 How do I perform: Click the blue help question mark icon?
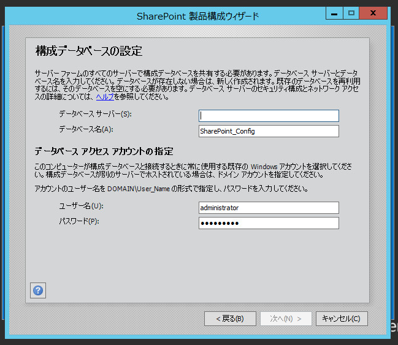coord(38,290)
